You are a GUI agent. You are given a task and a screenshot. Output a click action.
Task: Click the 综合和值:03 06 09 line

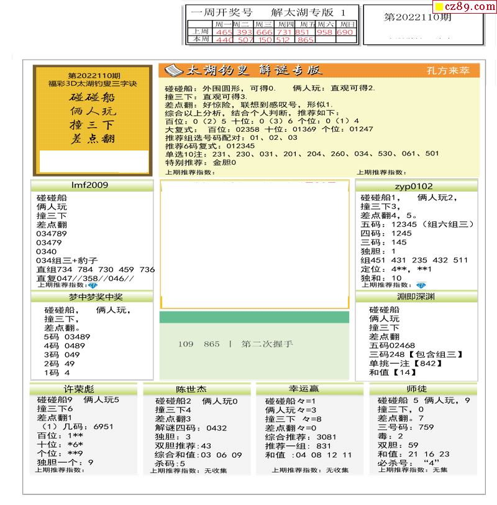click(x=198, y=455)
